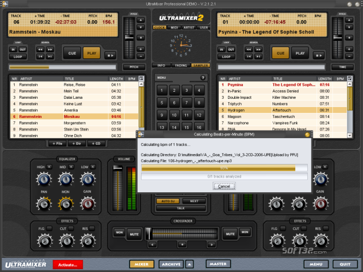The image size is (363, 272).
Task: Click the crossfader slider handle
Action: (x=149, y=234)
